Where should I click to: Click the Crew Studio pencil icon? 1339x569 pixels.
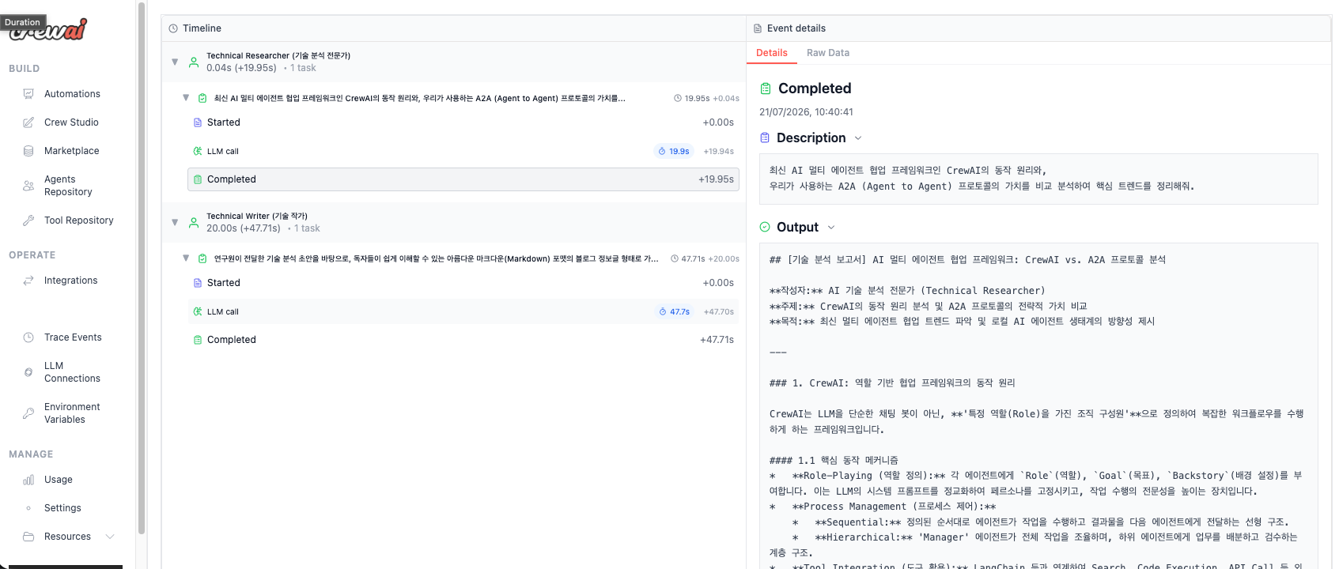28,122
